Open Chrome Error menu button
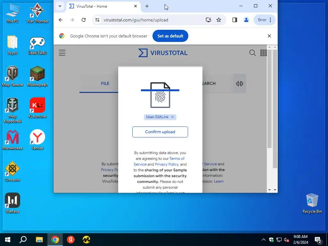 265,20
